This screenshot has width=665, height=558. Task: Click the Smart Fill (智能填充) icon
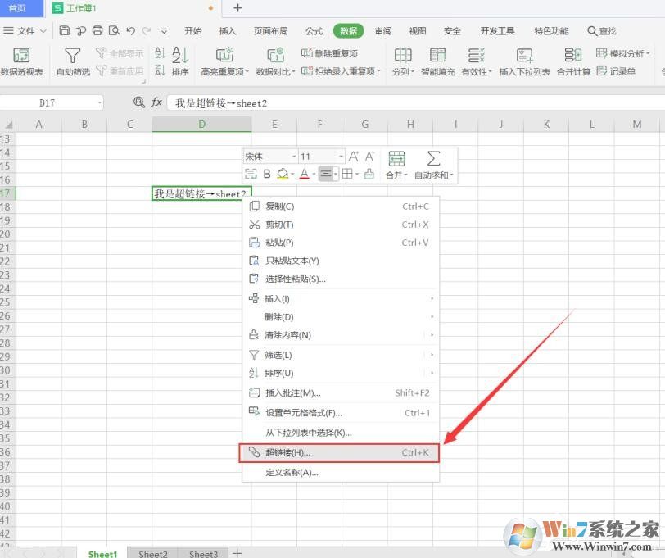tap(437, 56)
